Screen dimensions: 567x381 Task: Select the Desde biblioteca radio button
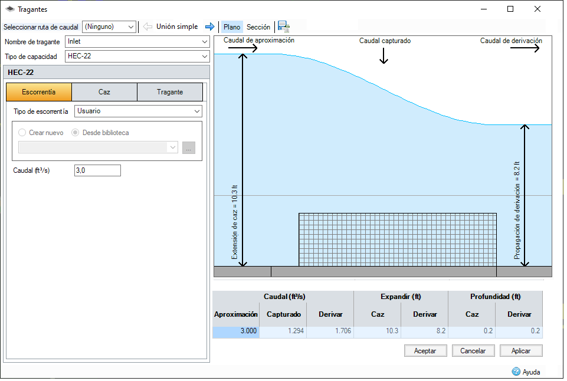click(75, 133)
